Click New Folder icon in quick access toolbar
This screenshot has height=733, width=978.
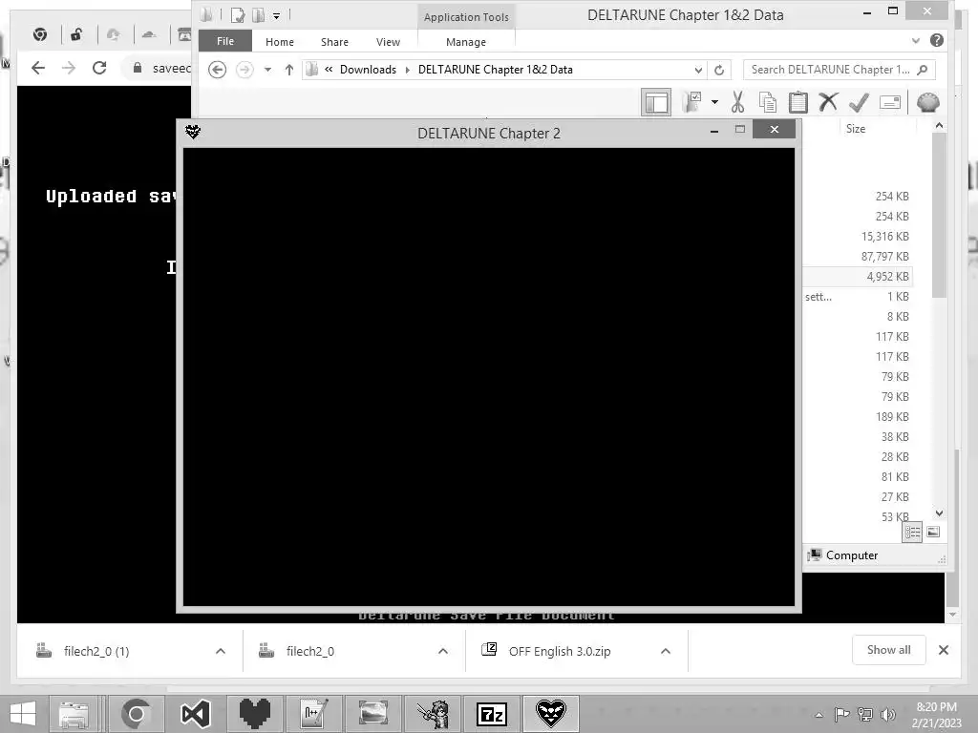tap(258, 15)
